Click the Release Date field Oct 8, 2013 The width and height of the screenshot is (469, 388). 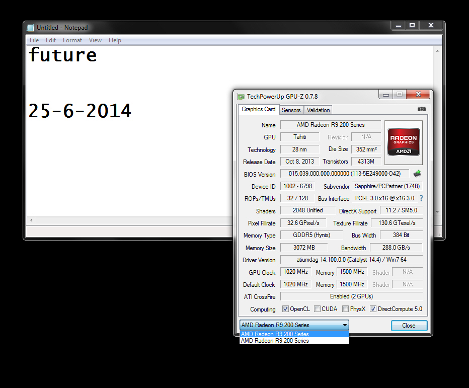point(300,162)
